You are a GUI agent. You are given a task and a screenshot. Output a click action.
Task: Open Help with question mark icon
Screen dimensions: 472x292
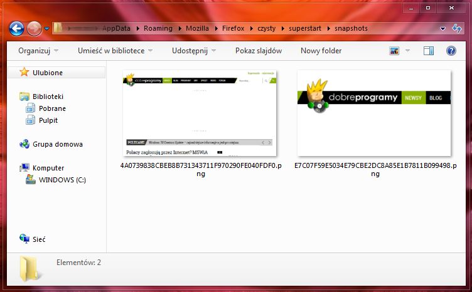pos(451,51)
